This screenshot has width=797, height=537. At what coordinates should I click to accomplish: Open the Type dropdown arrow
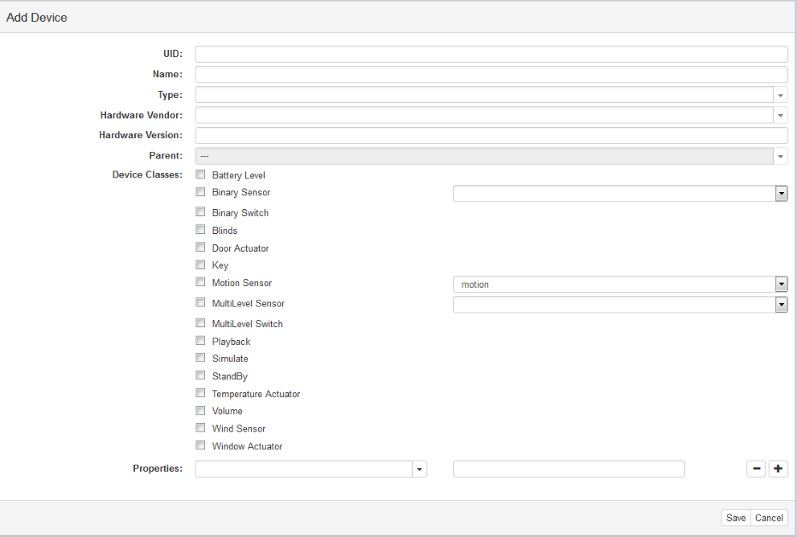click(780, 96)
